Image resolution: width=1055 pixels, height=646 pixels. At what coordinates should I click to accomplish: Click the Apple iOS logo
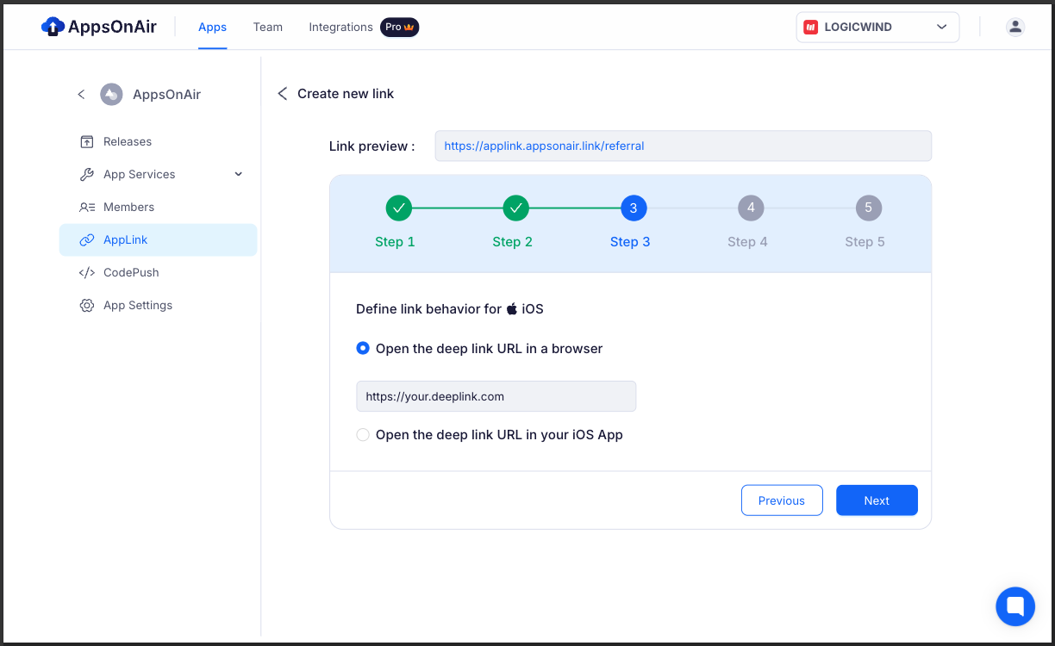pos(512,308)
